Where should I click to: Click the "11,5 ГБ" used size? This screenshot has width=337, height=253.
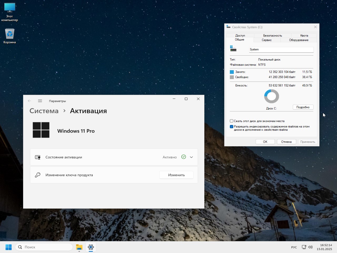coord(307,72)
